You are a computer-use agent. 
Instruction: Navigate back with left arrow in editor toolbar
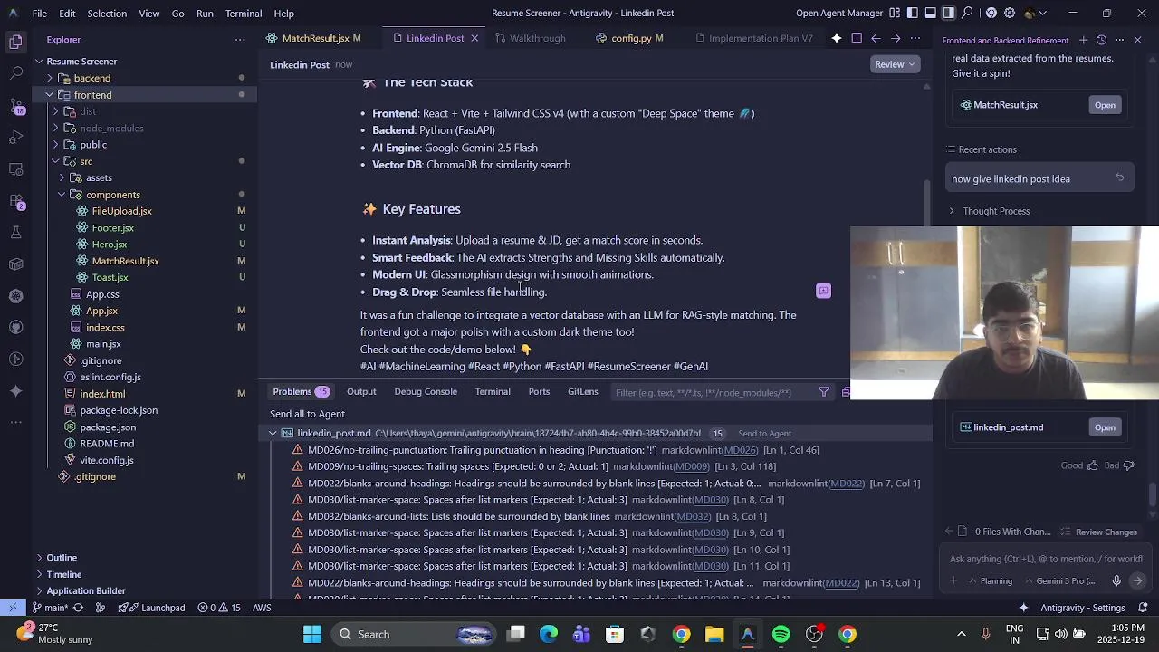[x=876, y=38]
